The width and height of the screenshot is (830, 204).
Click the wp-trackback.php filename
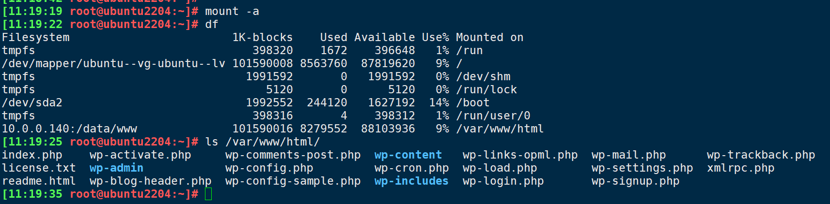pyautogui.click(x=761, y=155)
